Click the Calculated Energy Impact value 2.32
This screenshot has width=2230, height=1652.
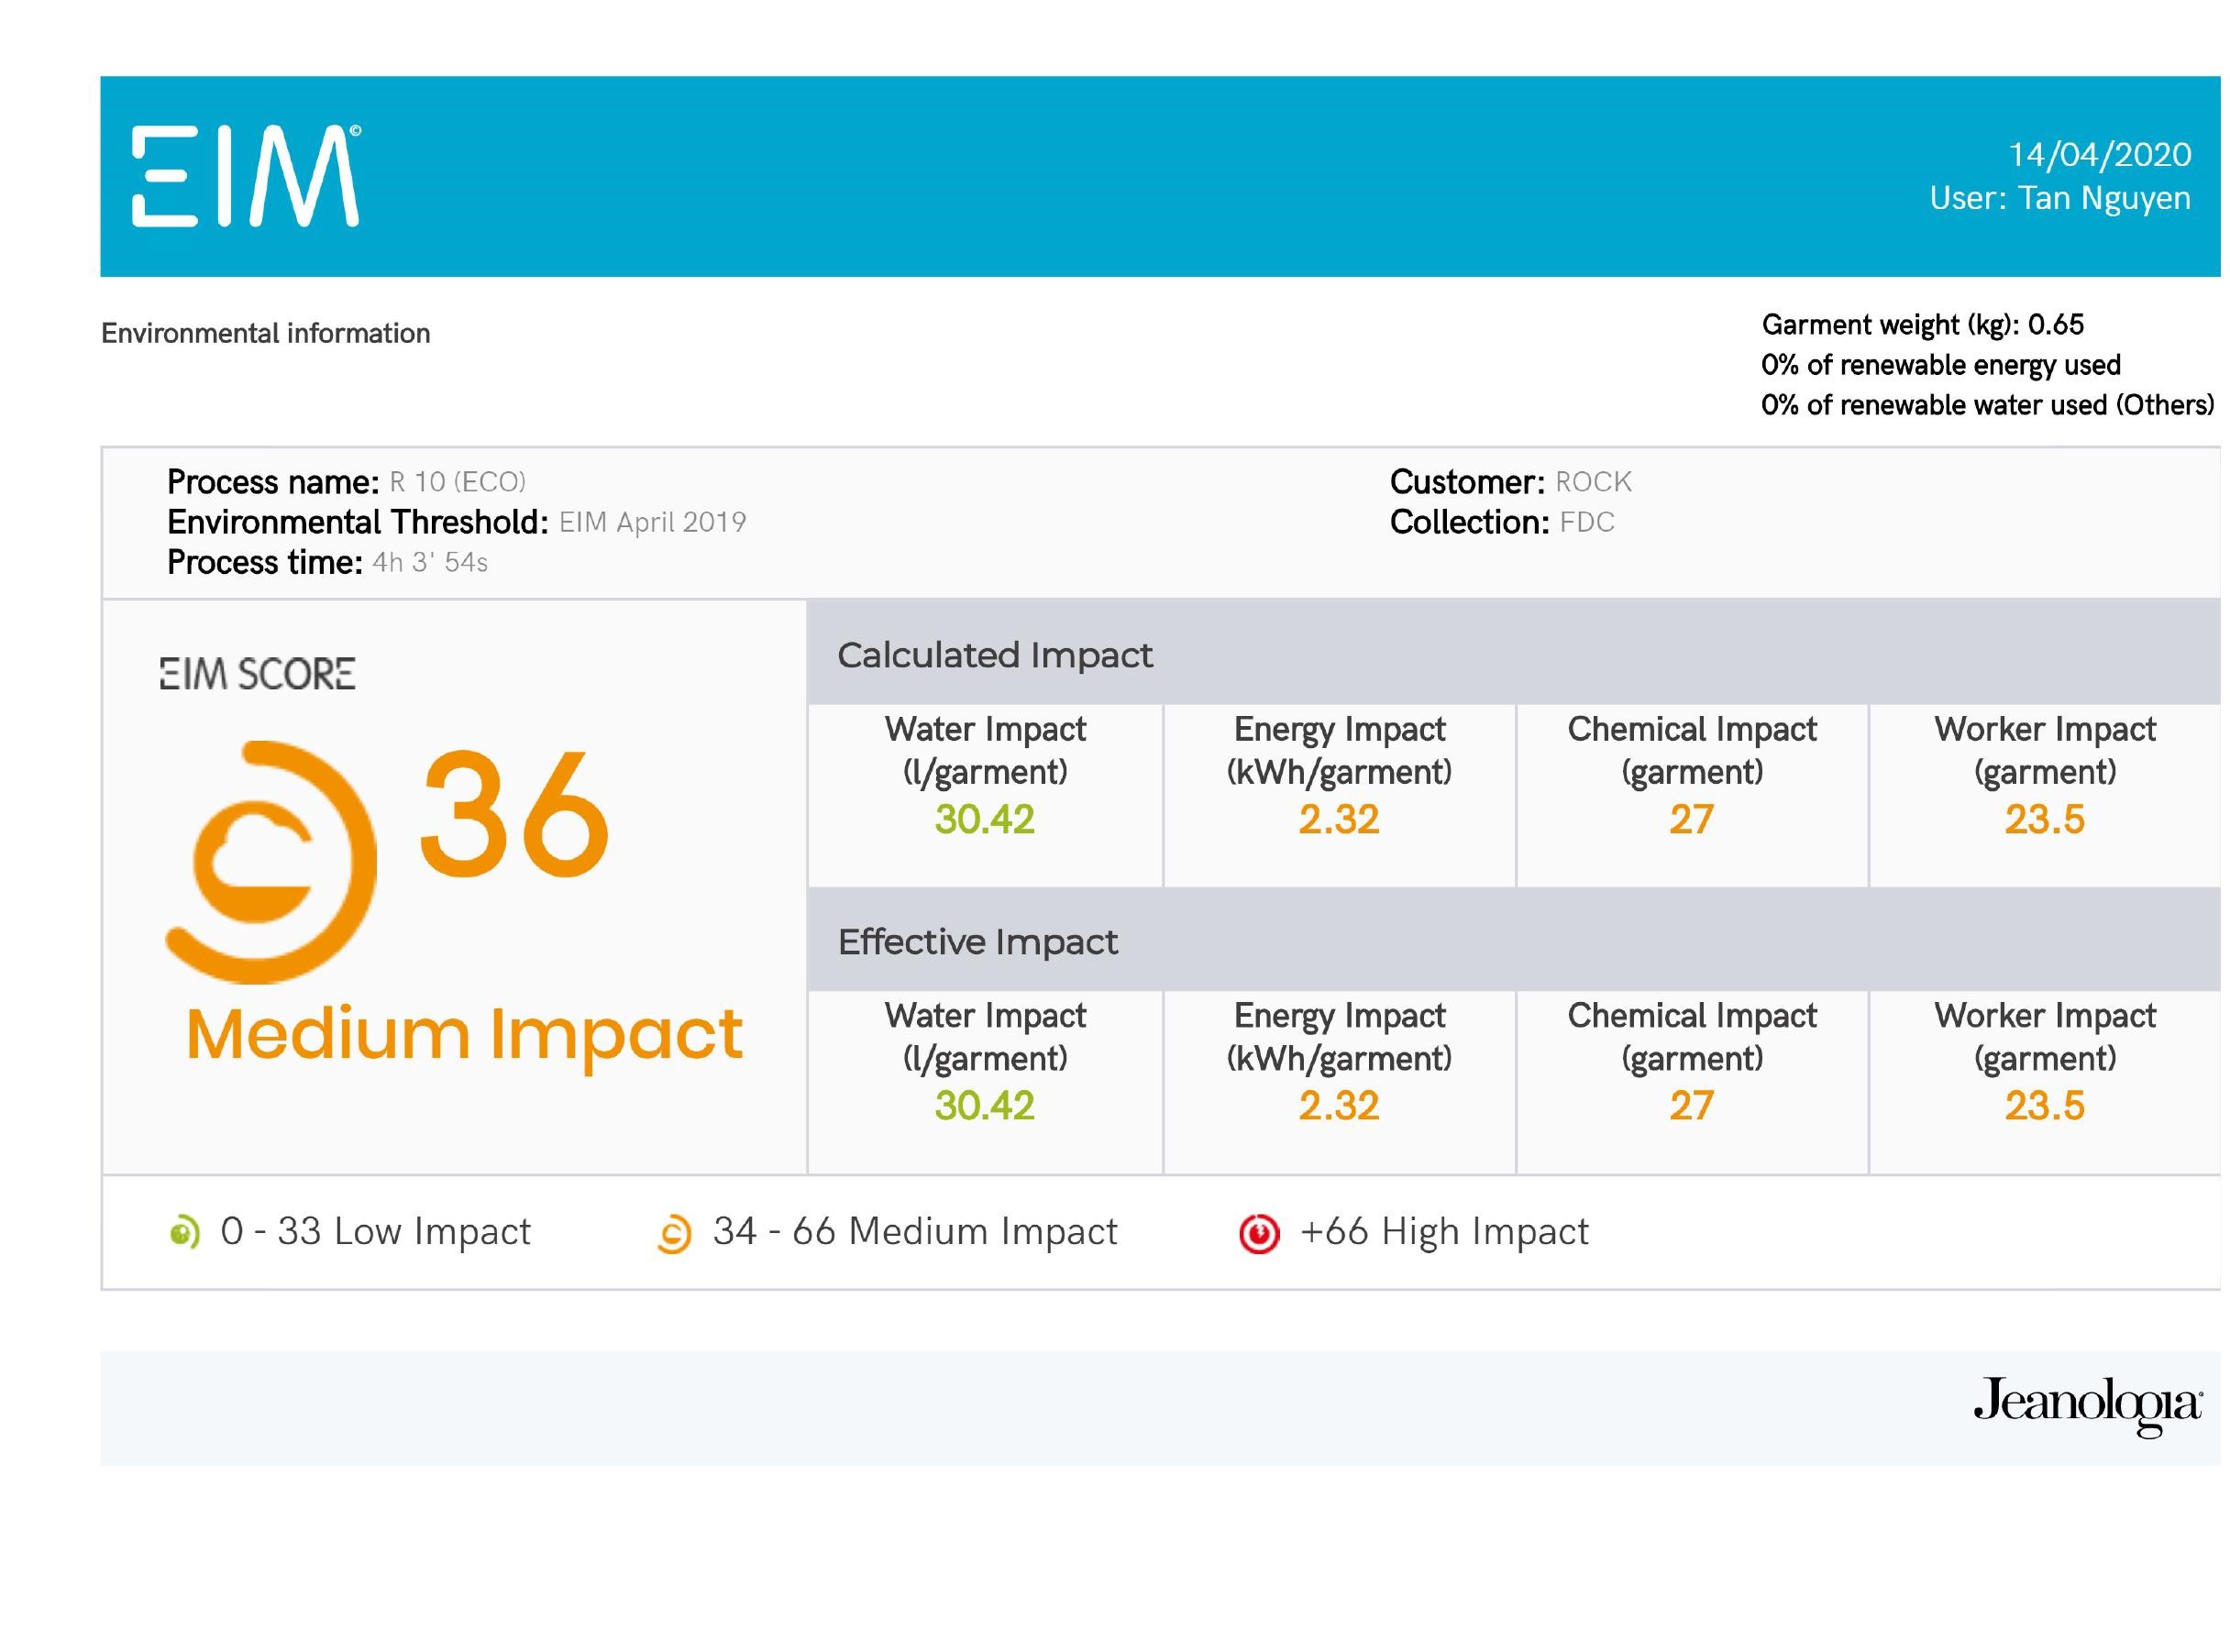[x=1339, y=820]
